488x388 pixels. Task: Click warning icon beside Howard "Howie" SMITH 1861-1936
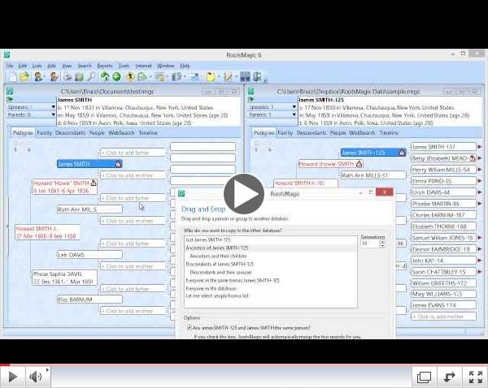click(x=94, y=183)
